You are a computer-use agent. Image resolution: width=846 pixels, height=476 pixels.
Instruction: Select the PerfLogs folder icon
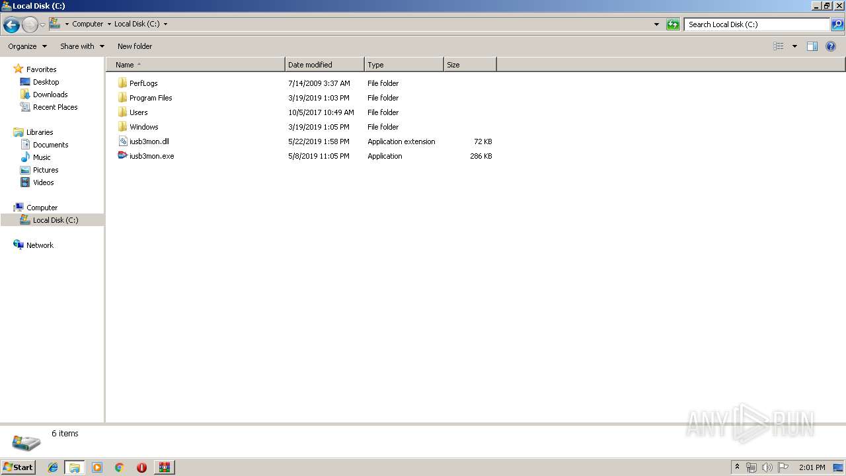[122, 83]
